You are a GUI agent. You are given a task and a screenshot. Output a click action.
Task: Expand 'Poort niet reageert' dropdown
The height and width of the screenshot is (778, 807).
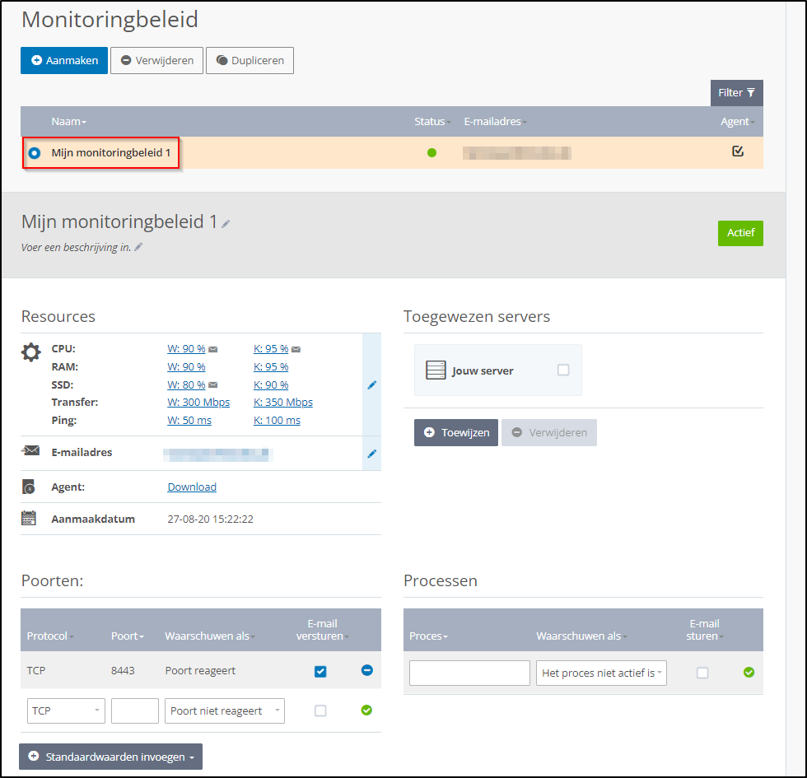(x=224, y=710)
